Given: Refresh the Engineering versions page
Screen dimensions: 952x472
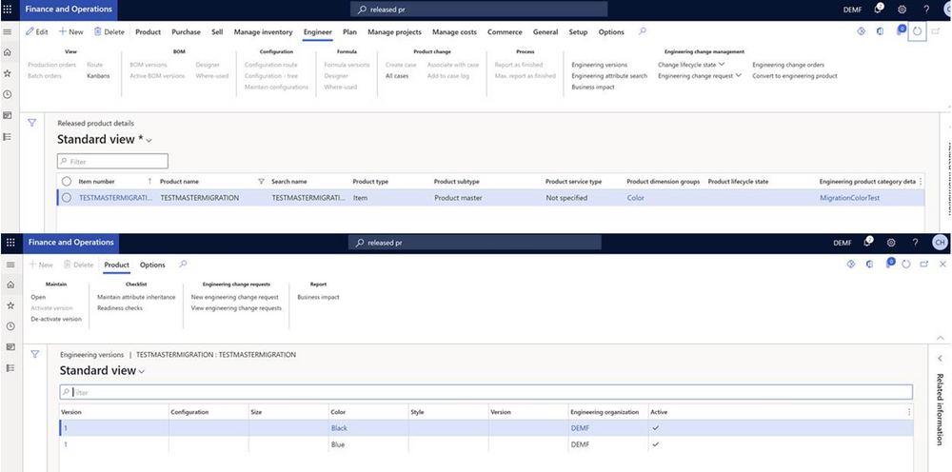Looking at the screenshot, I should click(x=906, y=264).
